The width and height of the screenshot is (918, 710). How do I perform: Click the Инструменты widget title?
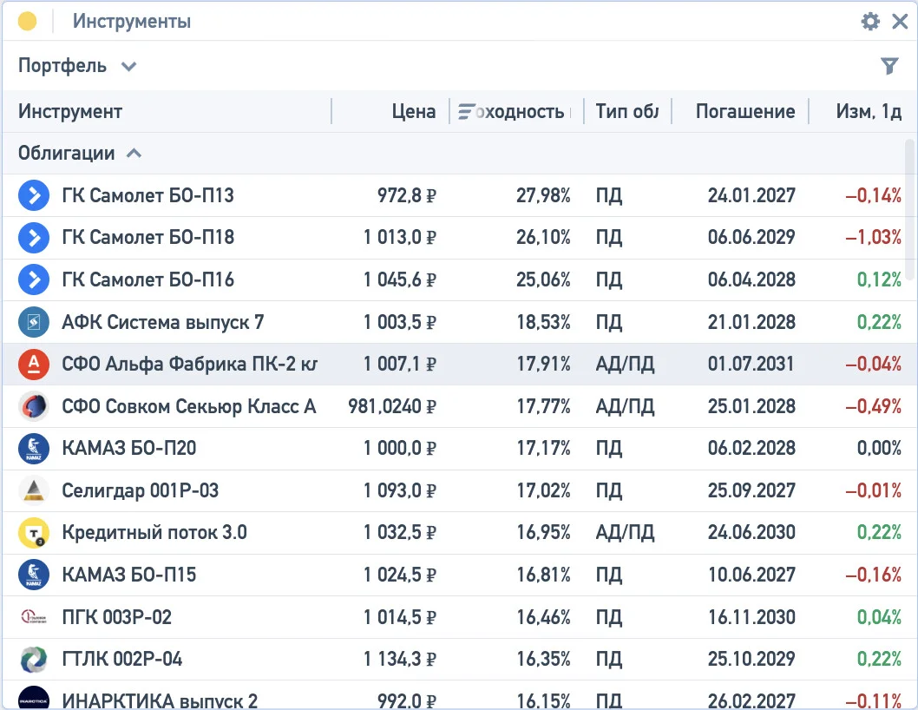(x=132, y=22)
